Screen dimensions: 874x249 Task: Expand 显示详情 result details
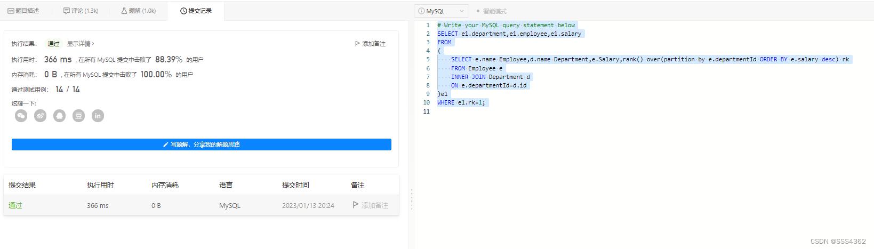tap(81, 44)
